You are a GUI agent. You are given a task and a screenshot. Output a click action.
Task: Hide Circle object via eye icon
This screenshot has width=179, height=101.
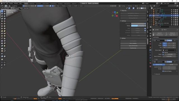[x=173, y=10]
